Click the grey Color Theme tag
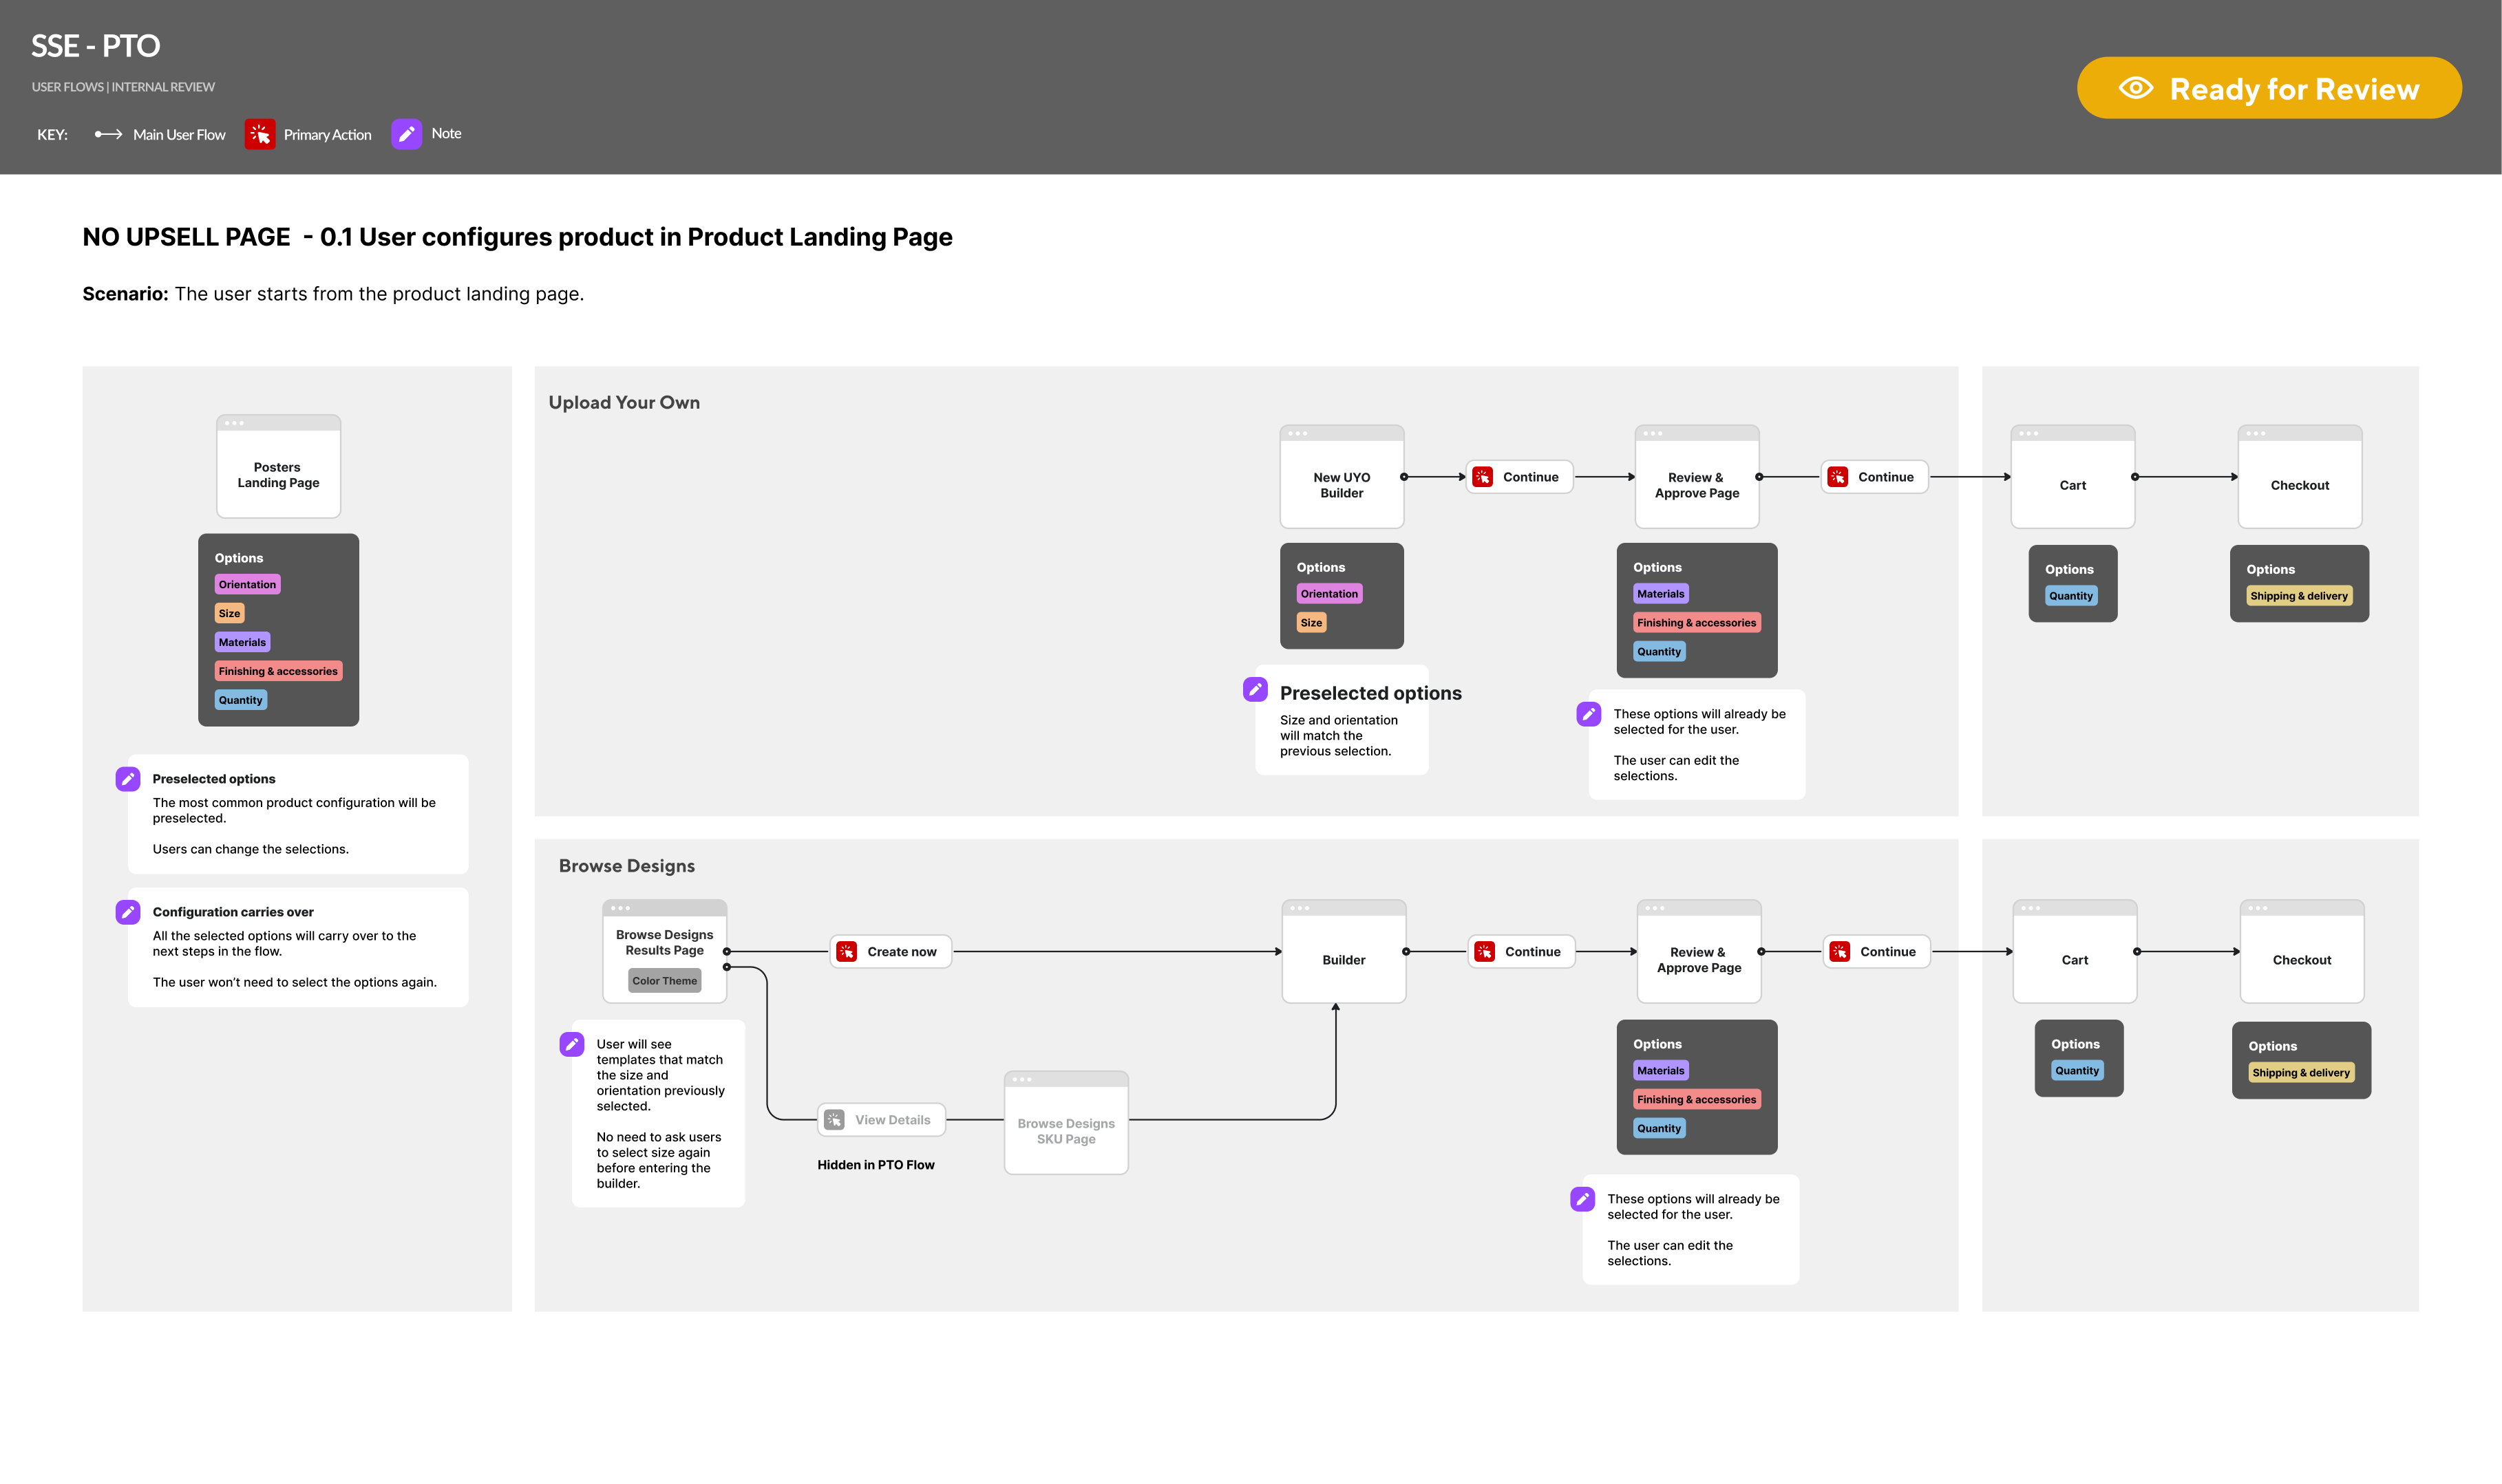2502x1484 pixels. (664, 981)
